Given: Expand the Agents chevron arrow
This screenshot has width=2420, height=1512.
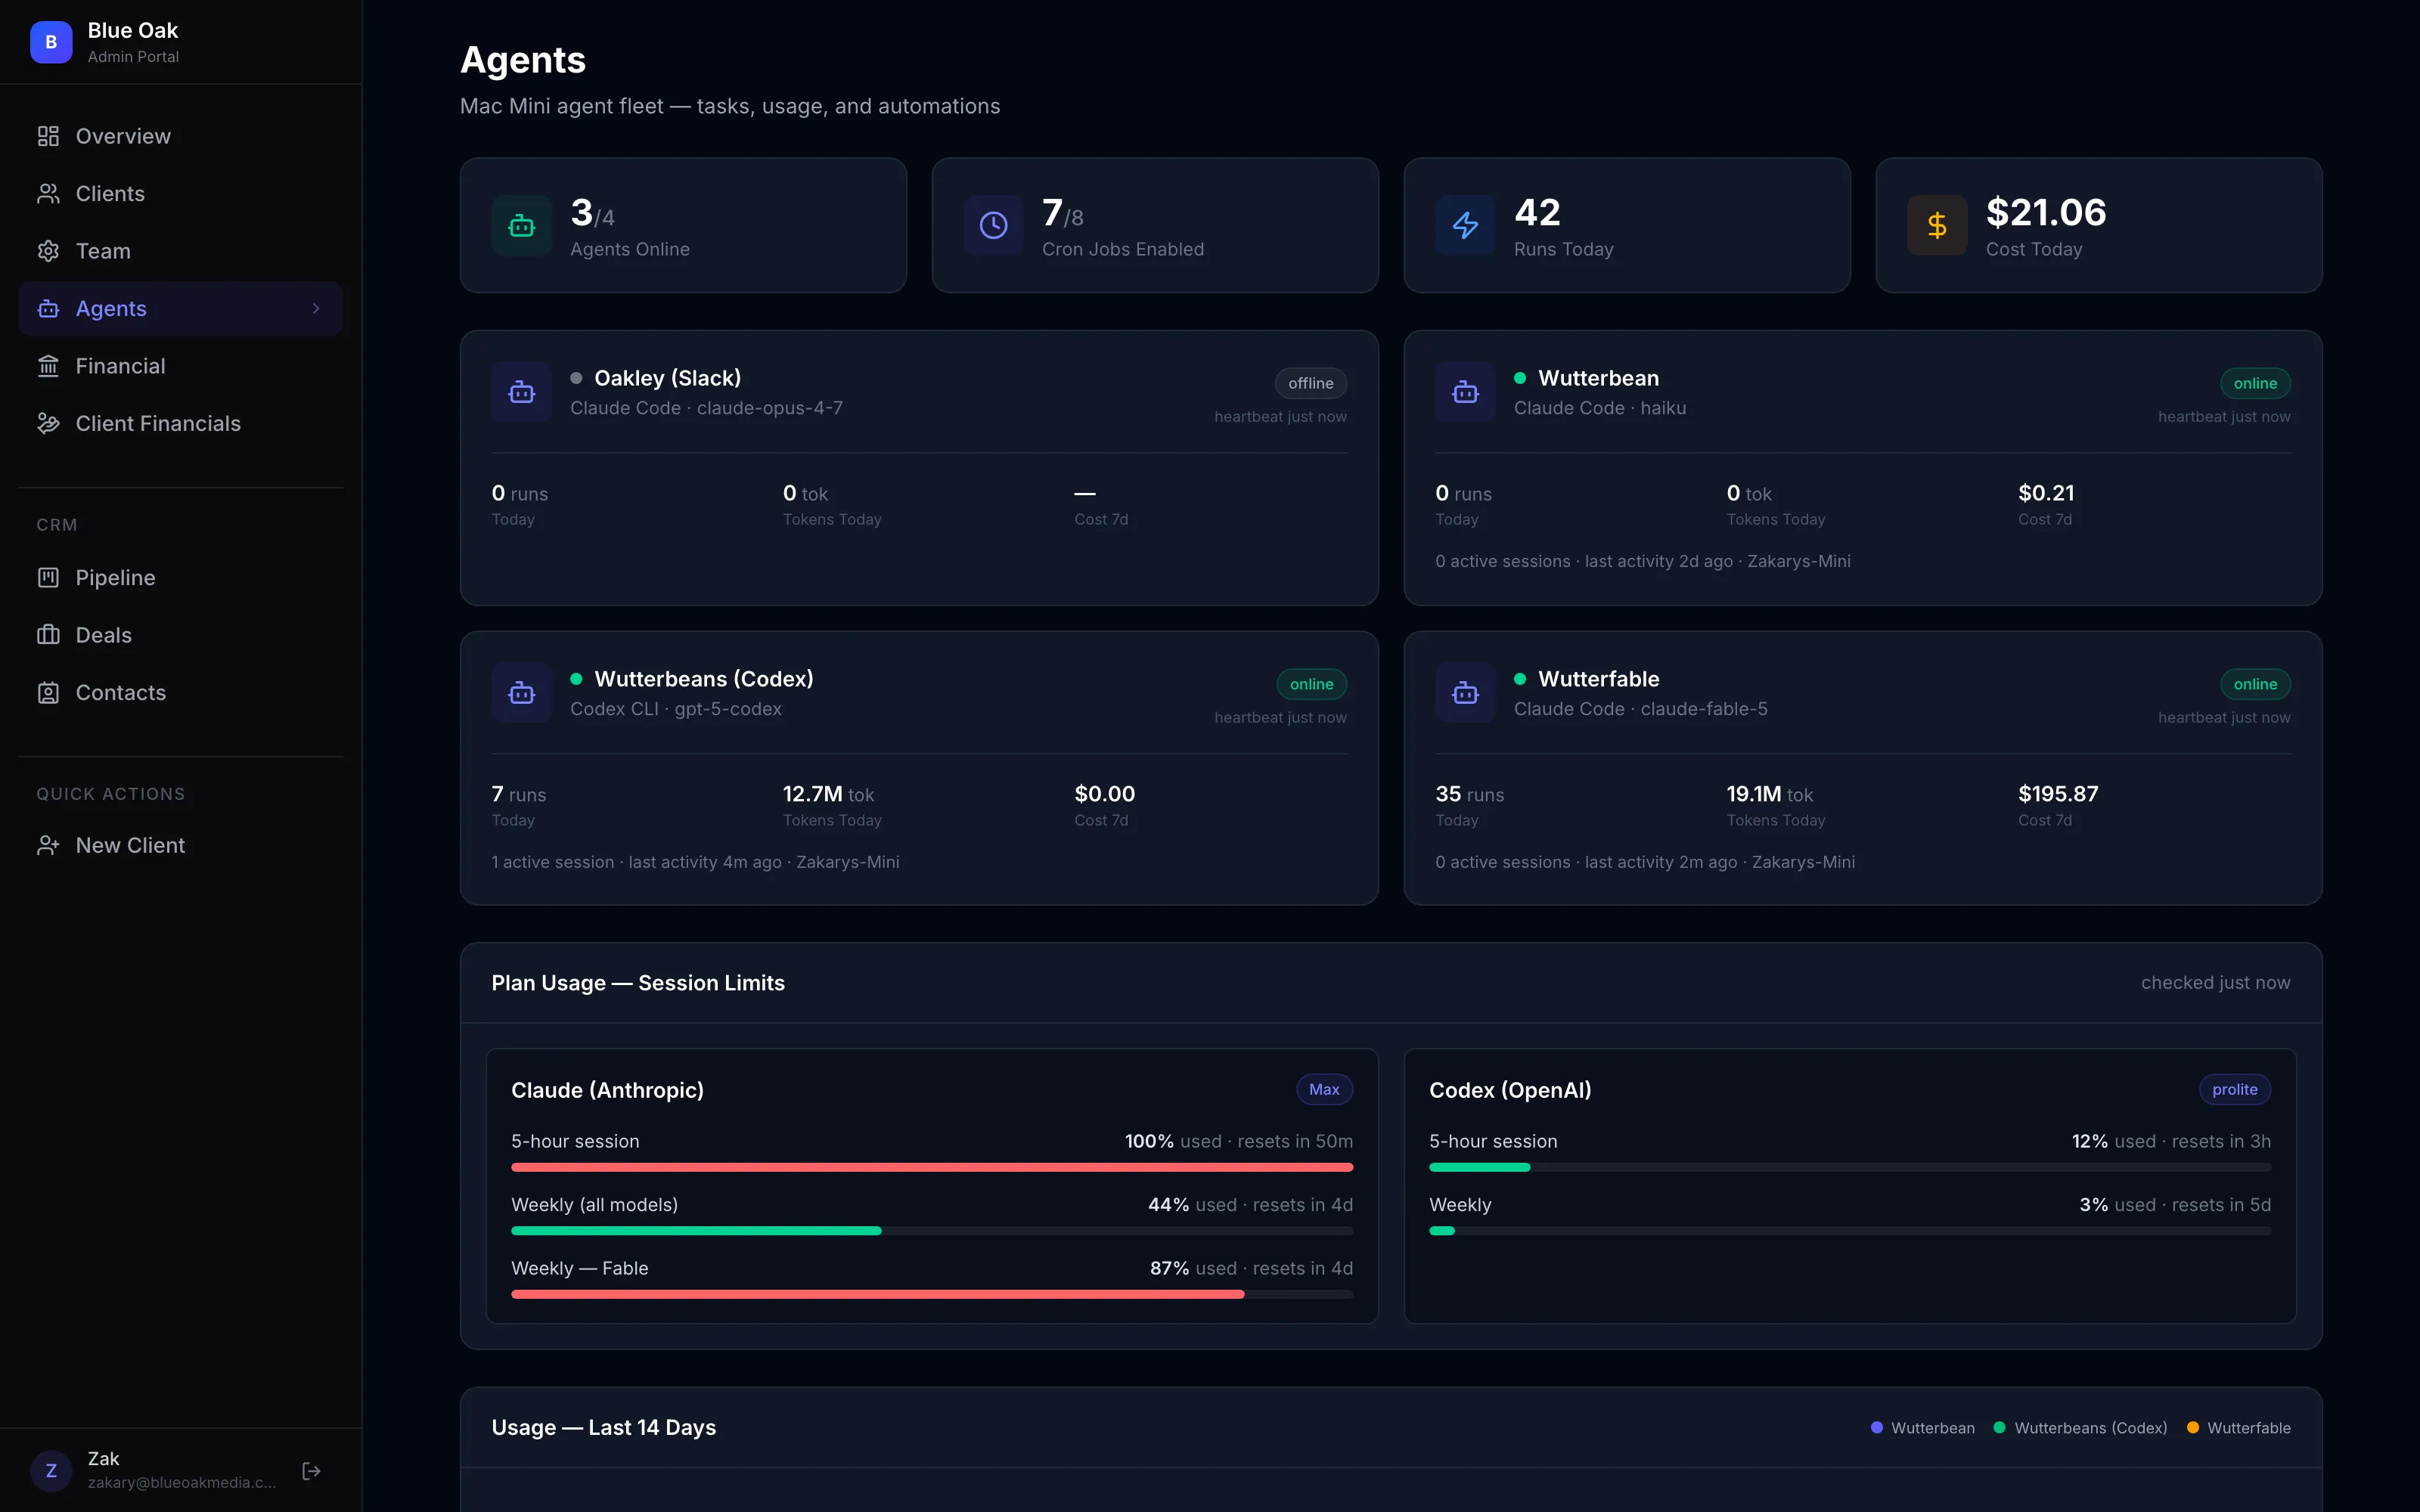Looking at the screenshot, I should pyautogui.click(x=316, y=309).
